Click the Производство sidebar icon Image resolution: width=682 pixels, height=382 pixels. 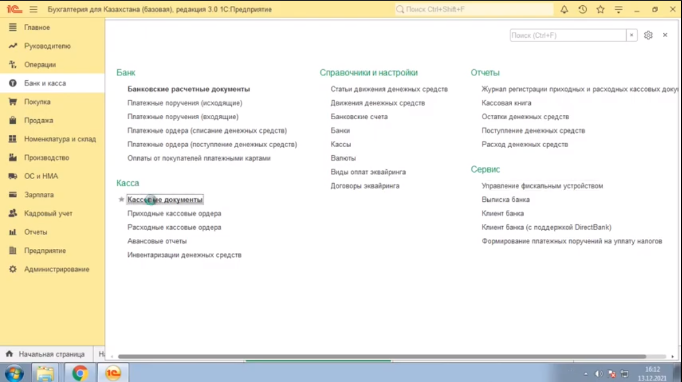pyautogui.click(x=13, y=158)
